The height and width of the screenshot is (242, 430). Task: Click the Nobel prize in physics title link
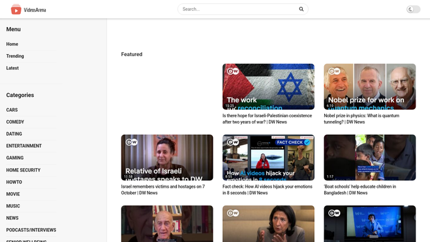[361, 119]
